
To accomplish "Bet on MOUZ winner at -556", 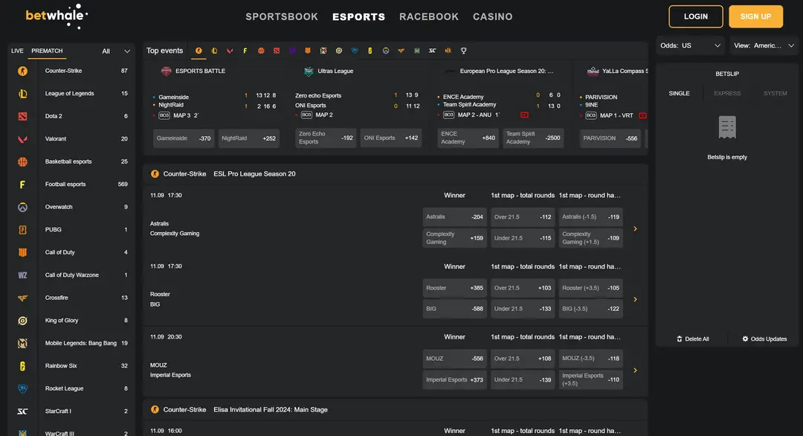I will coord(454,359).
